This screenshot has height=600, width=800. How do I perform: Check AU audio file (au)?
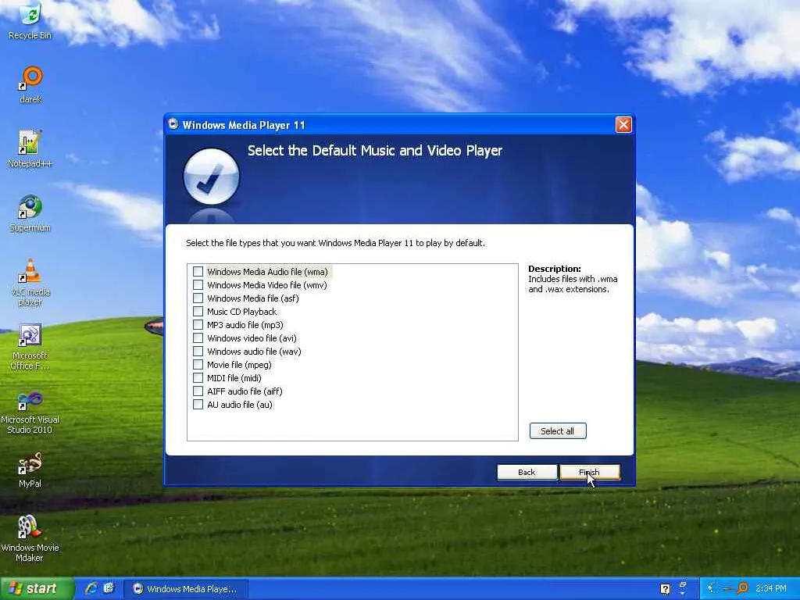(x=198, y=404)
